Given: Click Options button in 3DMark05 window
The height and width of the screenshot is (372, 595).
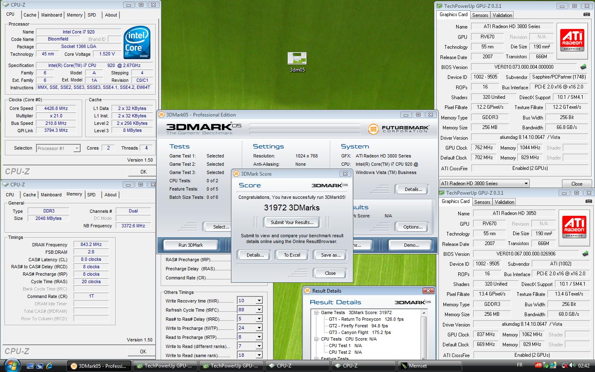Looking at the screenshot, I should pos(413,227).
